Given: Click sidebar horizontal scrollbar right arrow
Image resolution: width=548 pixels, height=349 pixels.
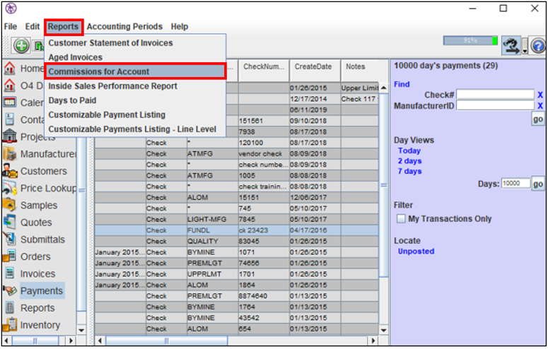Looking at the screenshot, I should [71, 341].
